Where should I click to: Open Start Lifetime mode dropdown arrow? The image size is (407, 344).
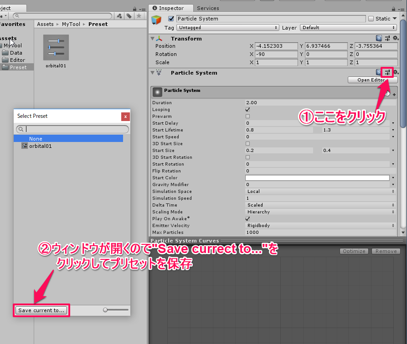393,130
